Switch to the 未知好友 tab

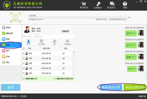[x=68, y=42]
